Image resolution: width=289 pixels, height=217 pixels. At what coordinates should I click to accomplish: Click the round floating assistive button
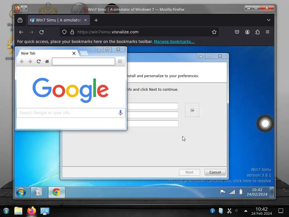tap(265, 123)
